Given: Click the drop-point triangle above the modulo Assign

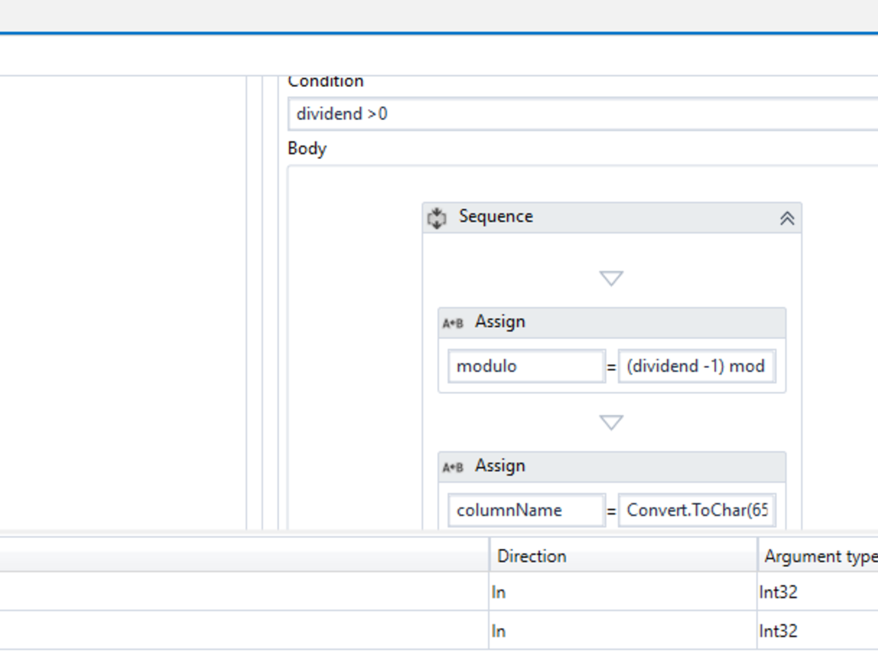Looking at the screenshot, I should (611, 278).
